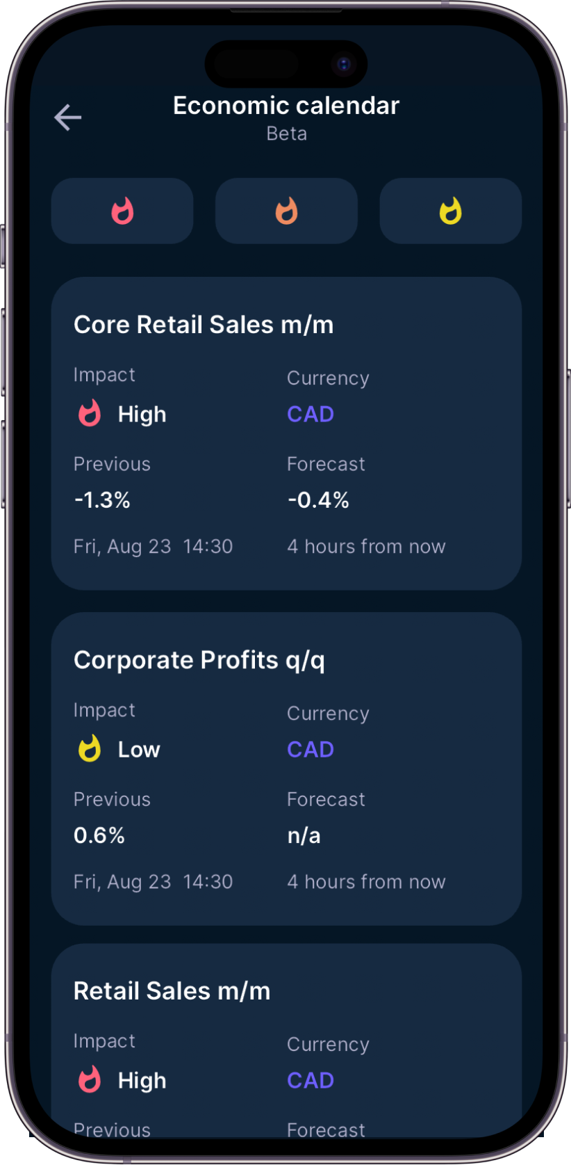Toggle the orange medium-impact flame filter

(x=286, y=211)
